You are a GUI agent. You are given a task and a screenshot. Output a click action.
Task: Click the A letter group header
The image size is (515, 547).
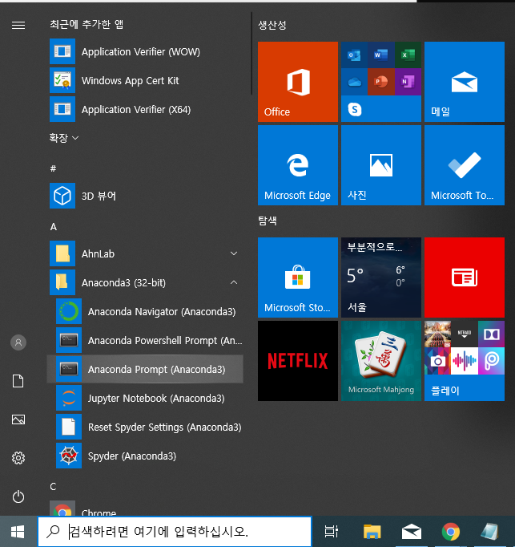(54, 227)
